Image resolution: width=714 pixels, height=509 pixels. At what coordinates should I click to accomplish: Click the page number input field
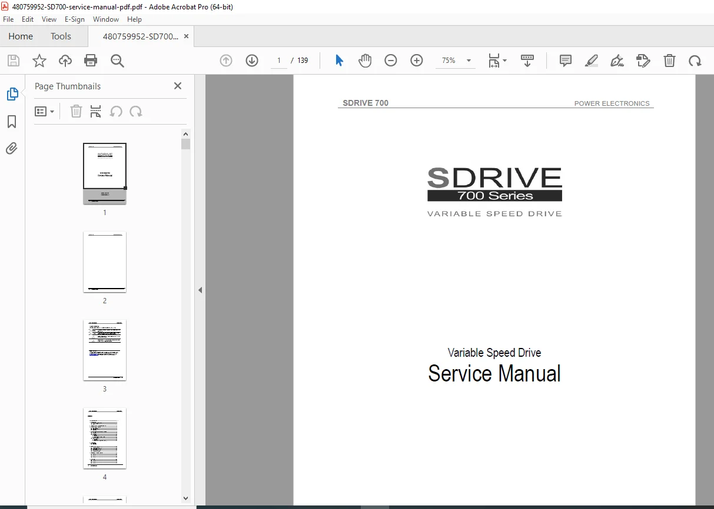279,61
